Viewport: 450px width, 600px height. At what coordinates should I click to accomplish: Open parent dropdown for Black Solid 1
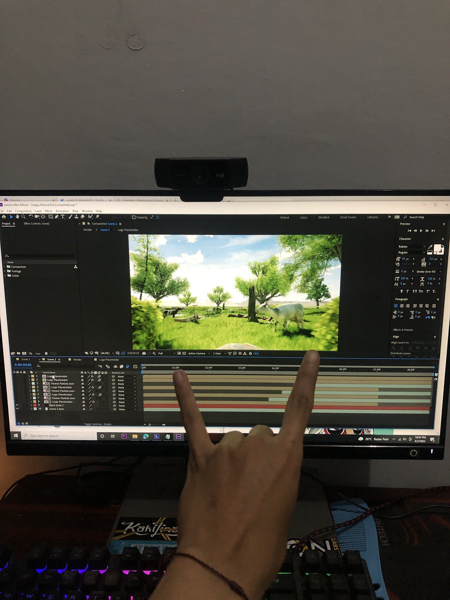point(126,405)
